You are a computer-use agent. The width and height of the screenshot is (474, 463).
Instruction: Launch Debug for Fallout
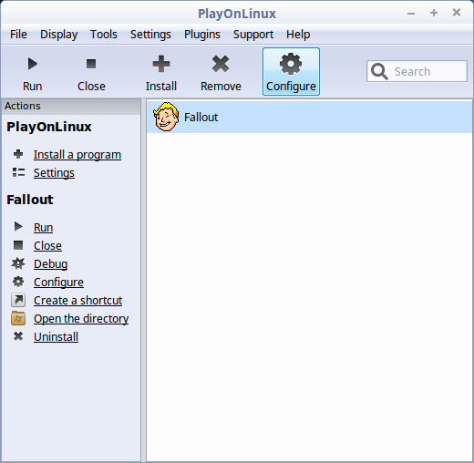(51, 264)
